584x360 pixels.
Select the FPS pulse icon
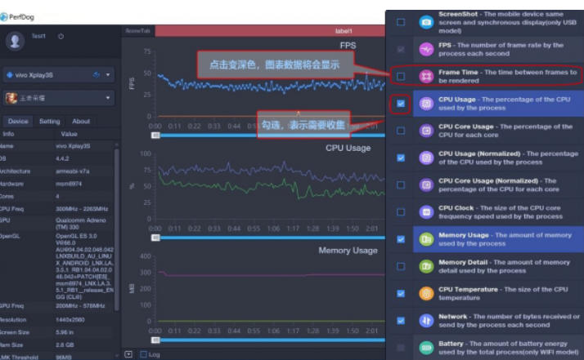point(426,49)
